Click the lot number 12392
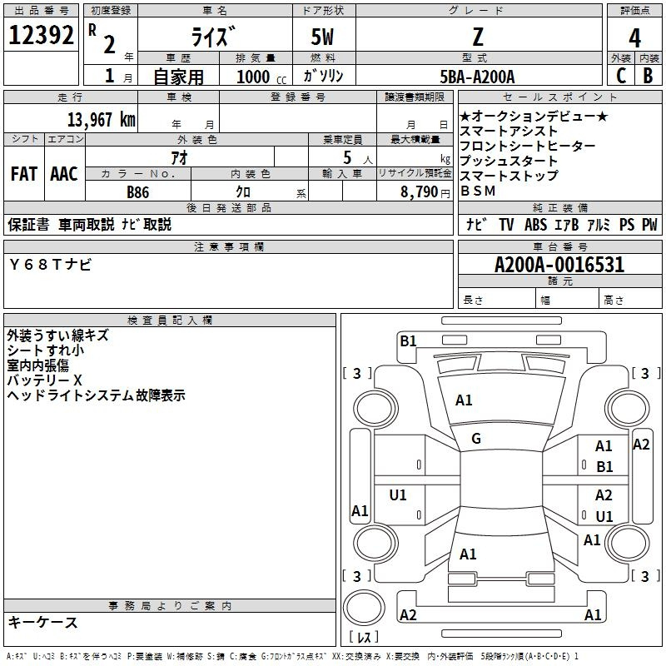Viewport: 666px width, 666px height. coord(41,35)
